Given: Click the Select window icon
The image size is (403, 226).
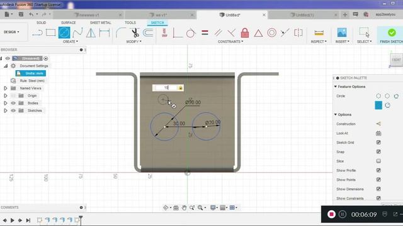Looking at the screenshot, I should click(364, 33).
